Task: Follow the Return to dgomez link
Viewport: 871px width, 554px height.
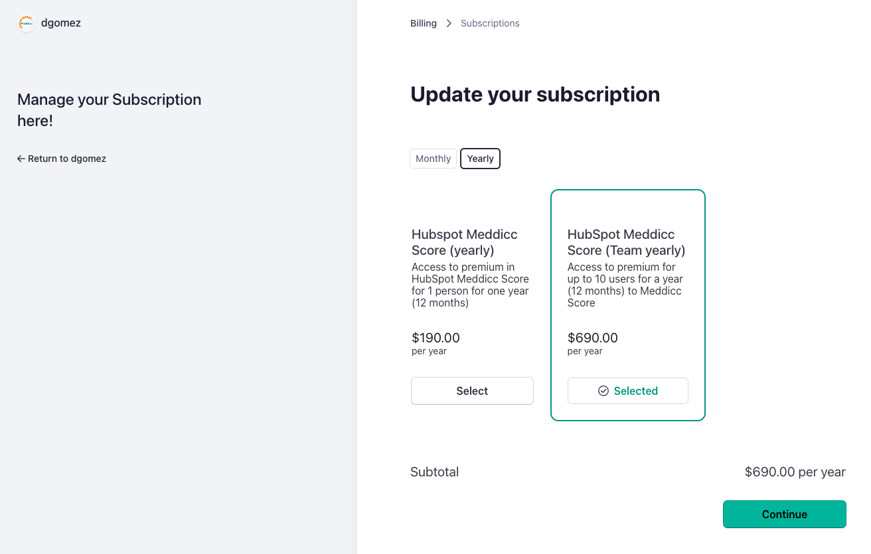Action: coord(66,159)
